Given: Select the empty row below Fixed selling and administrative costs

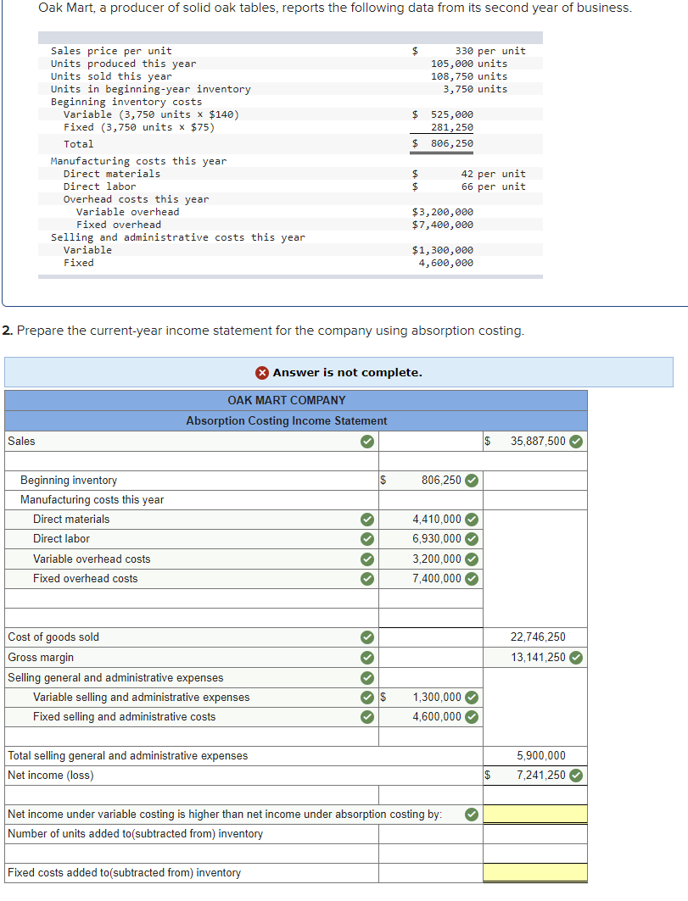Looking at the screenshot, I should [x=192, y=737].
